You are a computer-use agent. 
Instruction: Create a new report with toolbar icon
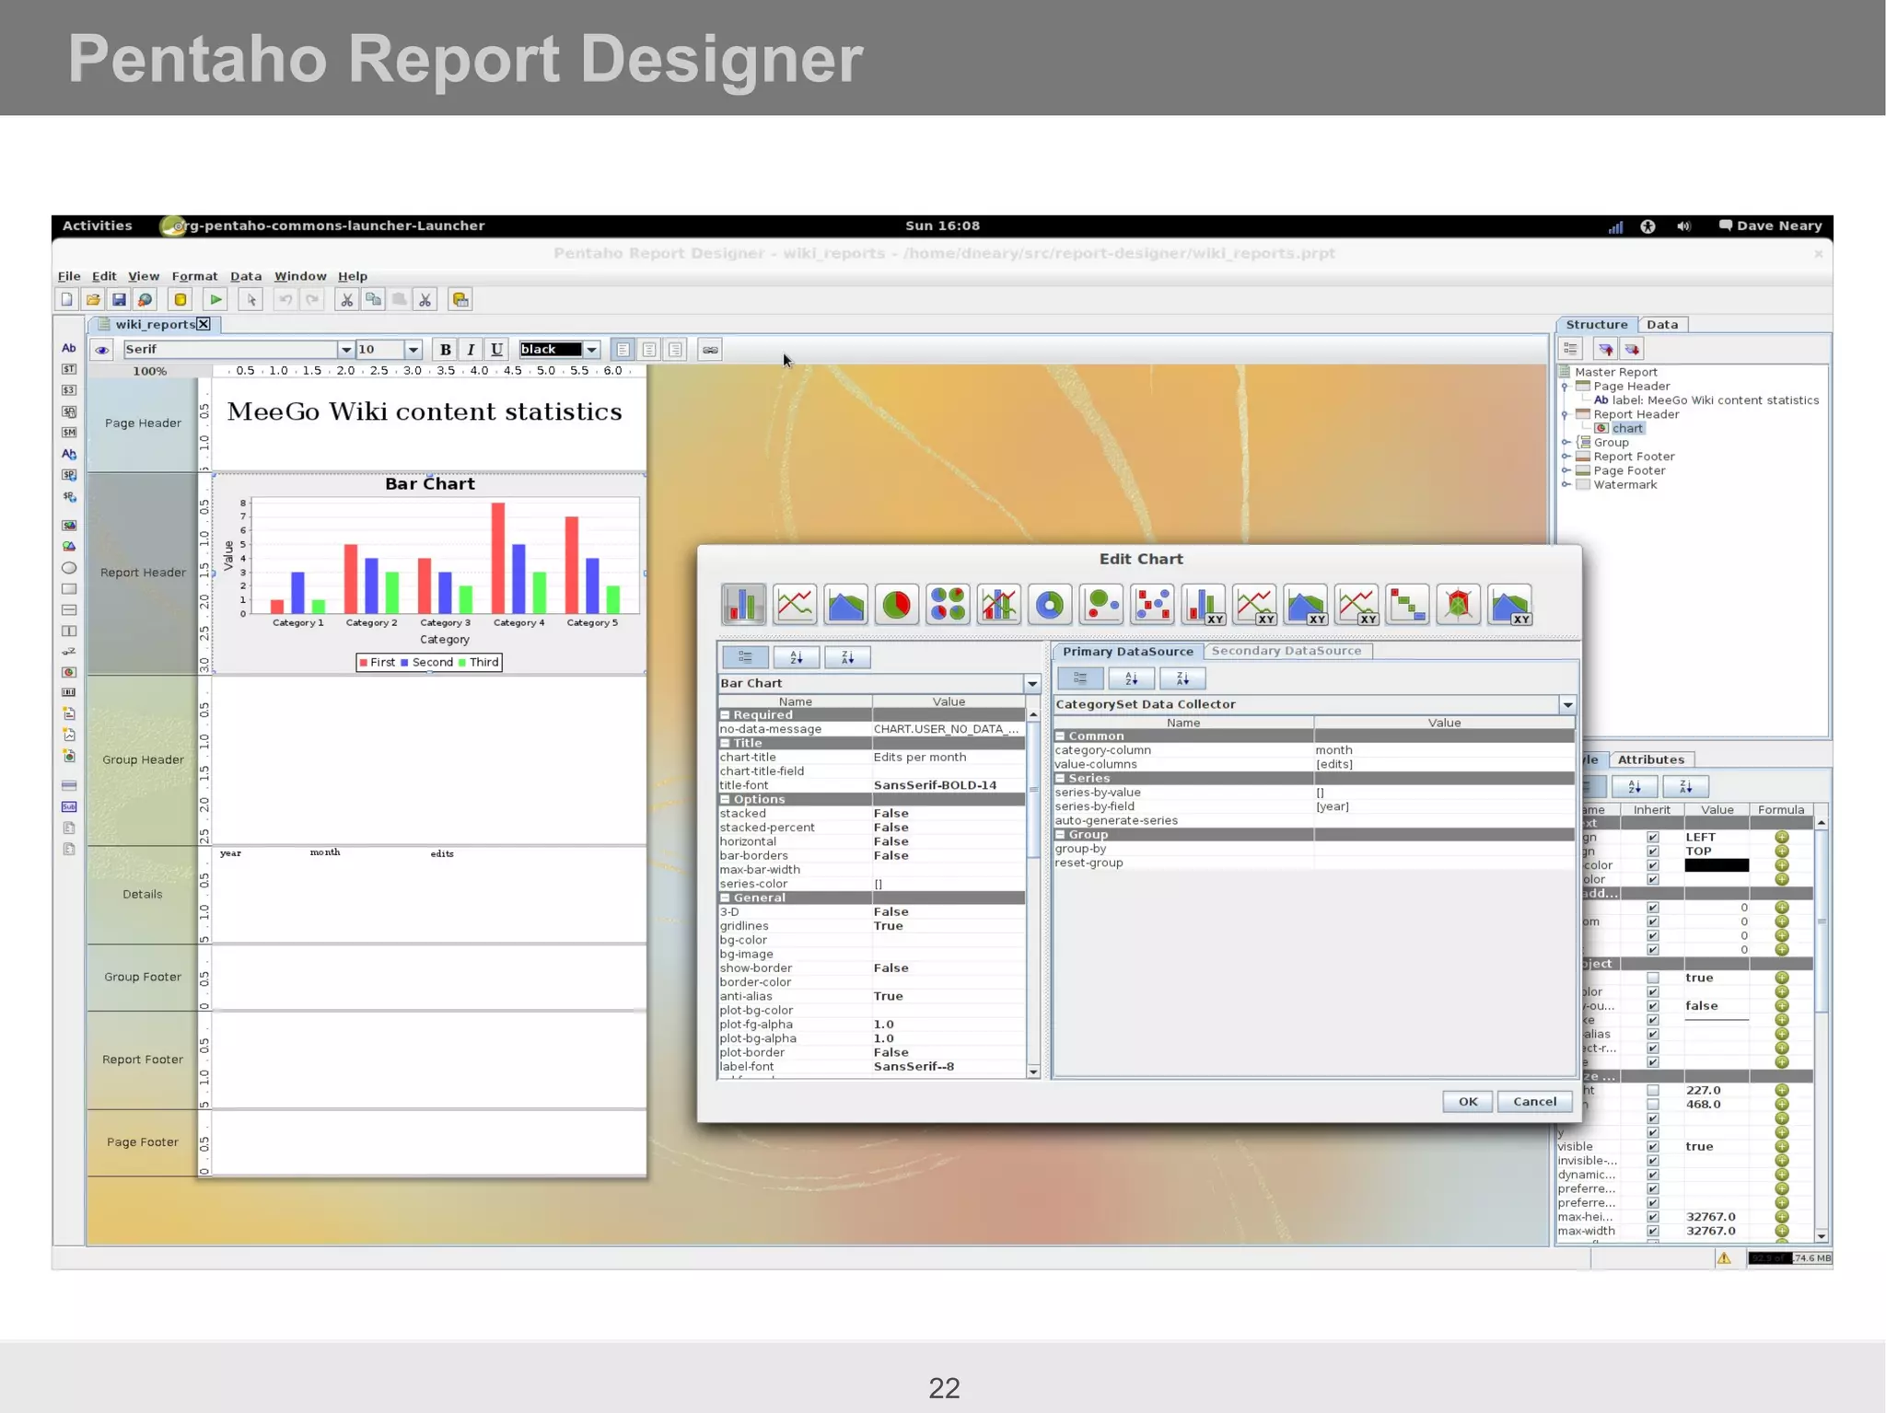pyautogui.click(x=66, y=299)
